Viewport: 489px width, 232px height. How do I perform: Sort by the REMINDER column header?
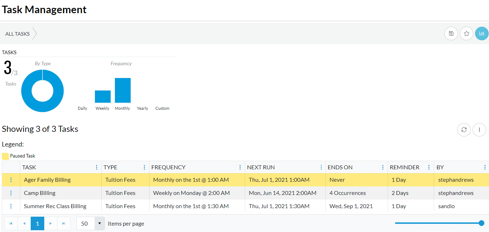[405, 167]
